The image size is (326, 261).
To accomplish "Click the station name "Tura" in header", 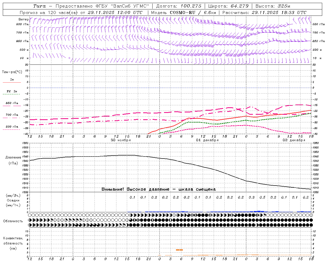I will (39, 6).
